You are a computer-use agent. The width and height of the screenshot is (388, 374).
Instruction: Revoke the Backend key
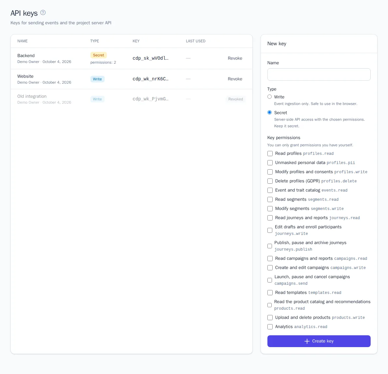click(235, 58)
